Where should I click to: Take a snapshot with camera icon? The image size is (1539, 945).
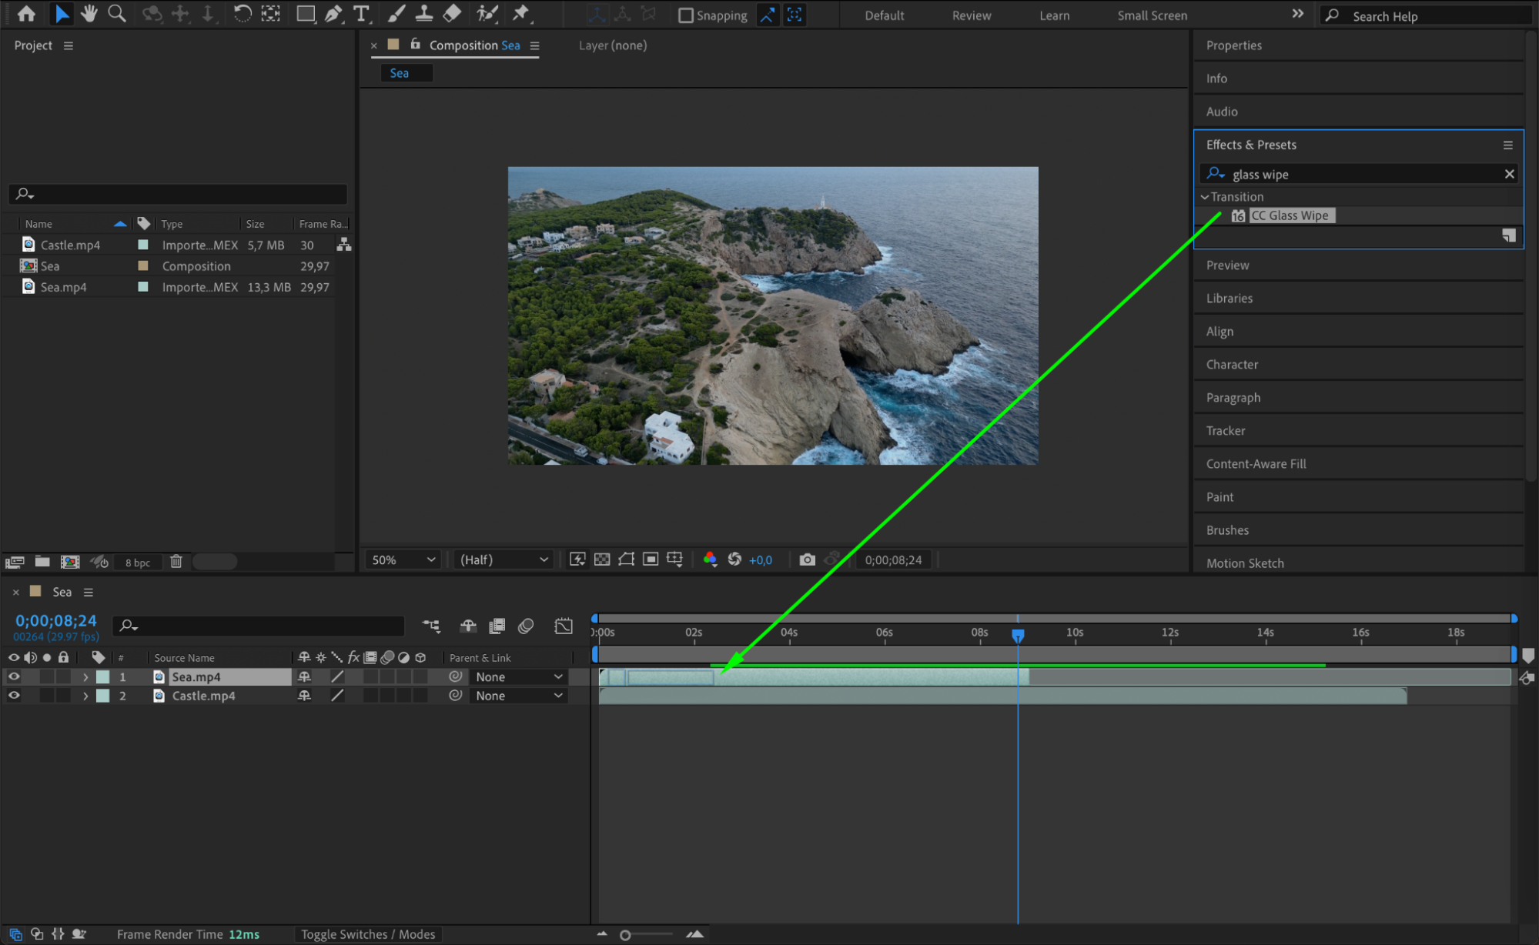[807, 559]
